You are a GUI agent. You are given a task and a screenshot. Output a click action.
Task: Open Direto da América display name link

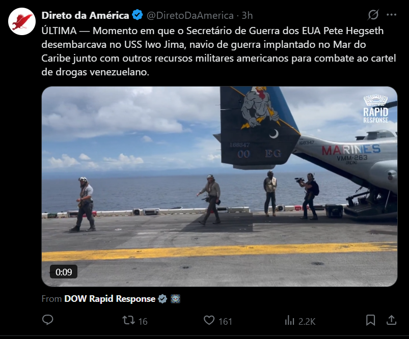click(x=85, y=15)
